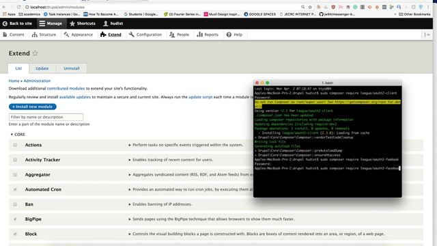This screenshot has height=246, width=437.
Task: Toggle the Block module checkbox
Action: (15, 234)
